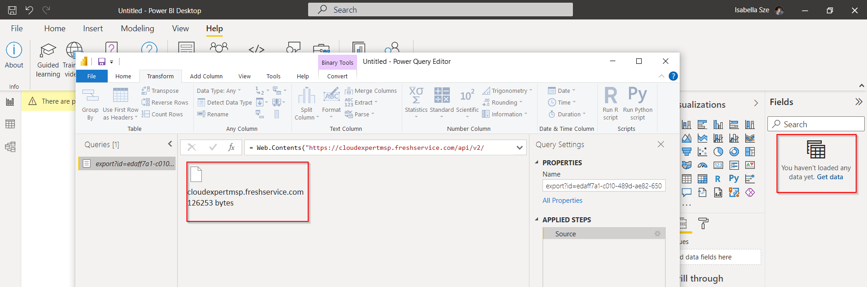Select the R script visual icon
This screenshot has height=287, width=867.
pos(718,179)
